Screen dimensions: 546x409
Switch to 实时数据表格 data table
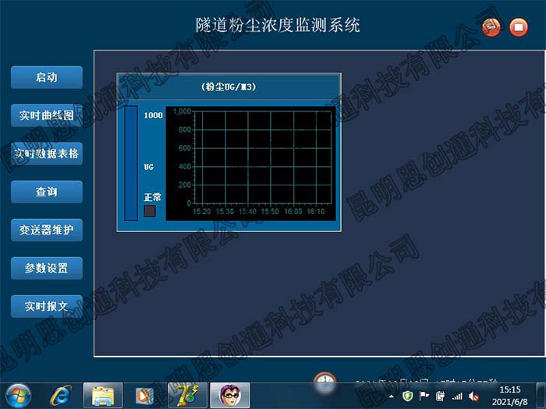46,153
